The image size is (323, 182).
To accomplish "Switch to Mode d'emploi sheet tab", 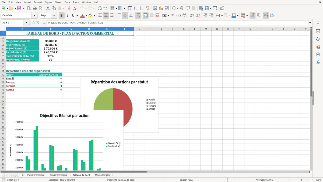I will click(x=102, y=175).
